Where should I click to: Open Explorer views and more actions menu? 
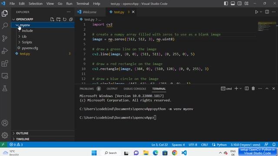(69, 12)
